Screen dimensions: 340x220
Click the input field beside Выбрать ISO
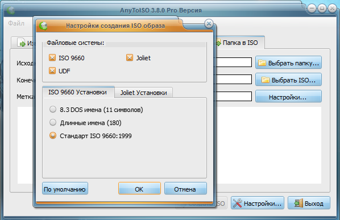point(234,80)
